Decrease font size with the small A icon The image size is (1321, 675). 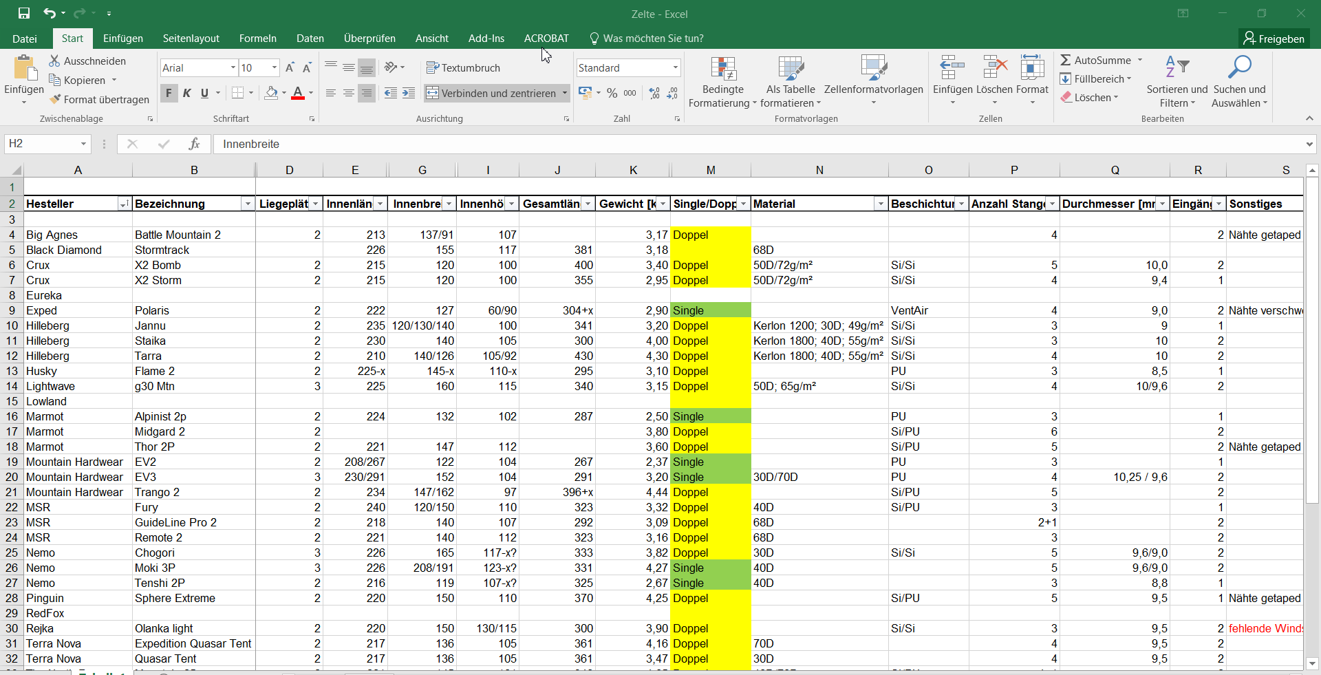click(307, 67)
